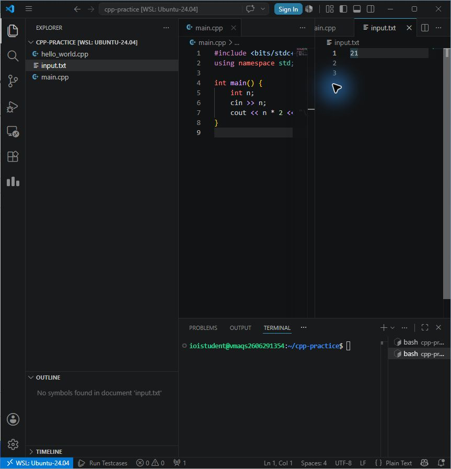This screenshot has width=451, height=469.
Task: Create a new terminal with plus
Action: point(384,328)
